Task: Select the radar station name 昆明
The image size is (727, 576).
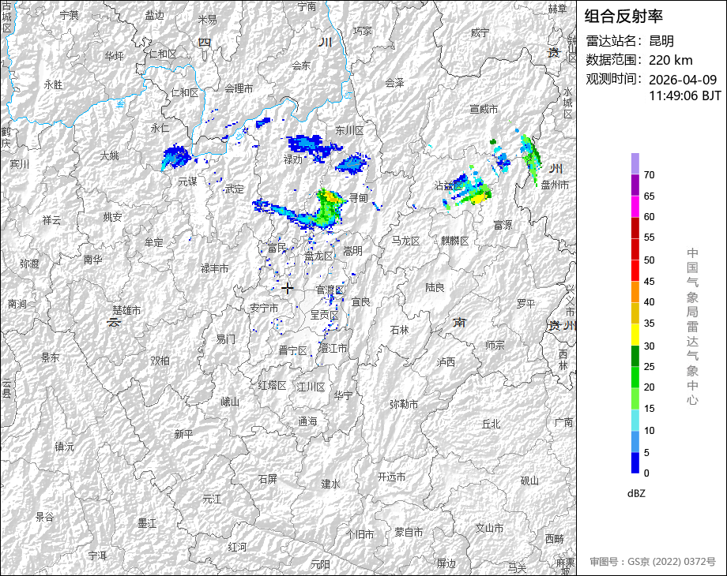Action: [x=661, y=41]
